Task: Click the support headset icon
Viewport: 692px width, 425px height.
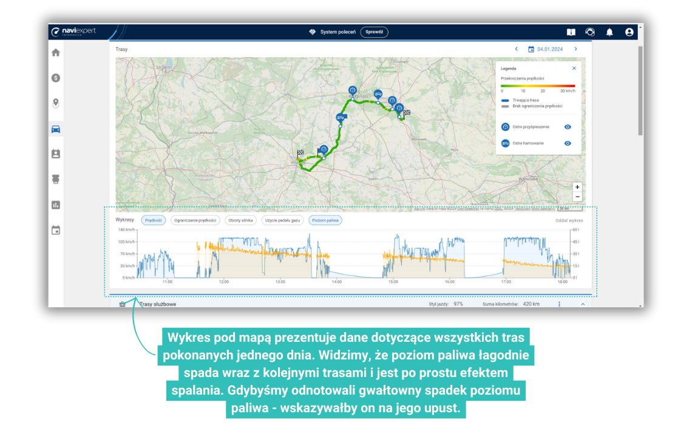Action: point(589,32)
